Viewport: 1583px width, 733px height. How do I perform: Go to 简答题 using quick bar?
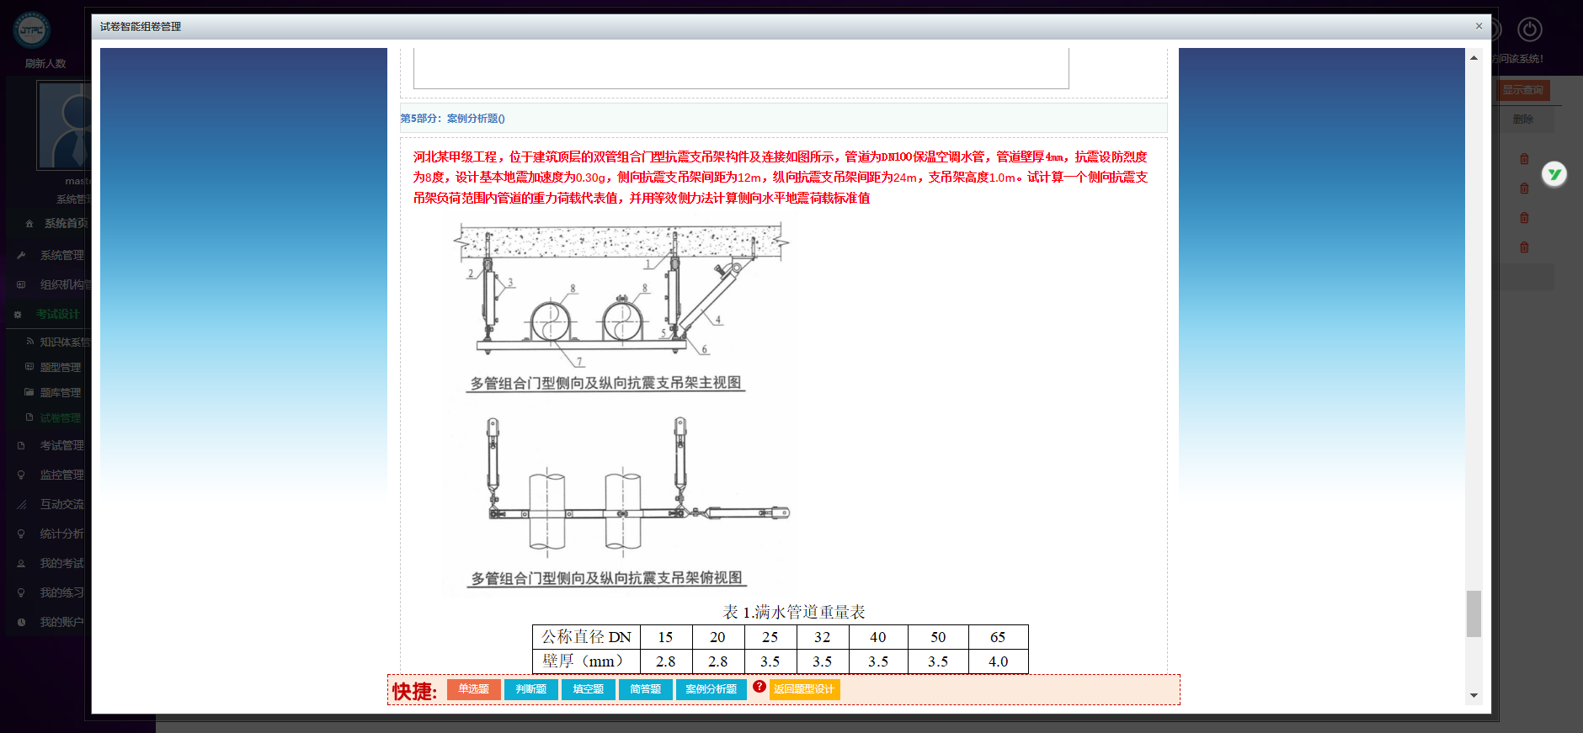(x=645, y=689)
